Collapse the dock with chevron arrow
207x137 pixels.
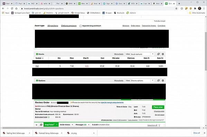(36, 125)
